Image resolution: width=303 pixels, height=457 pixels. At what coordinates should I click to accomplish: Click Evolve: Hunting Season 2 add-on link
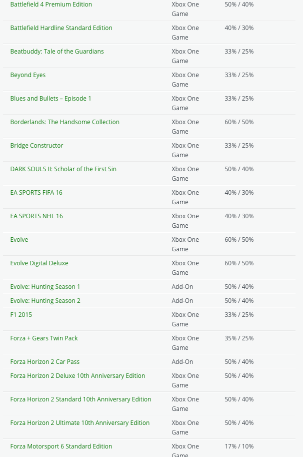point(45,301)
